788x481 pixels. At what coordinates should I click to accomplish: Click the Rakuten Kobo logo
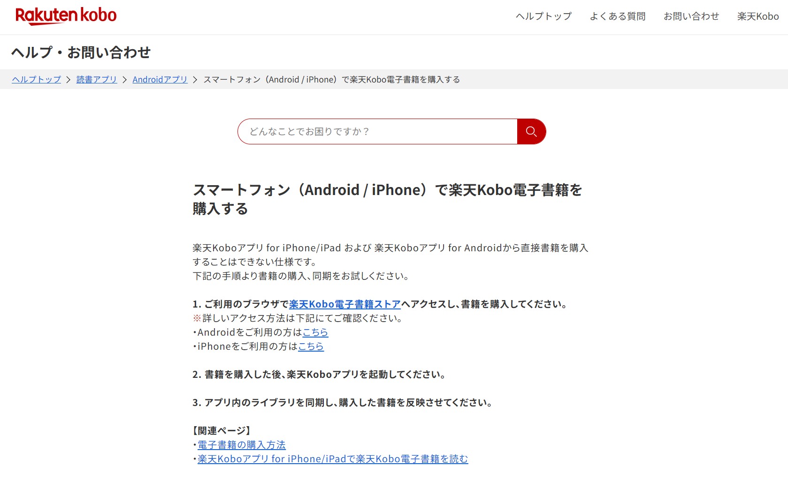66,16
